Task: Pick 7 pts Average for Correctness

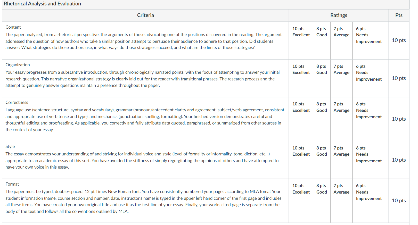Action: point(341,119)
